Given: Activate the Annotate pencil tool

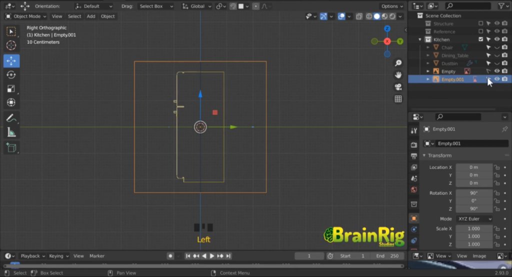Looking at the screenshot, I should coord(11,118).
